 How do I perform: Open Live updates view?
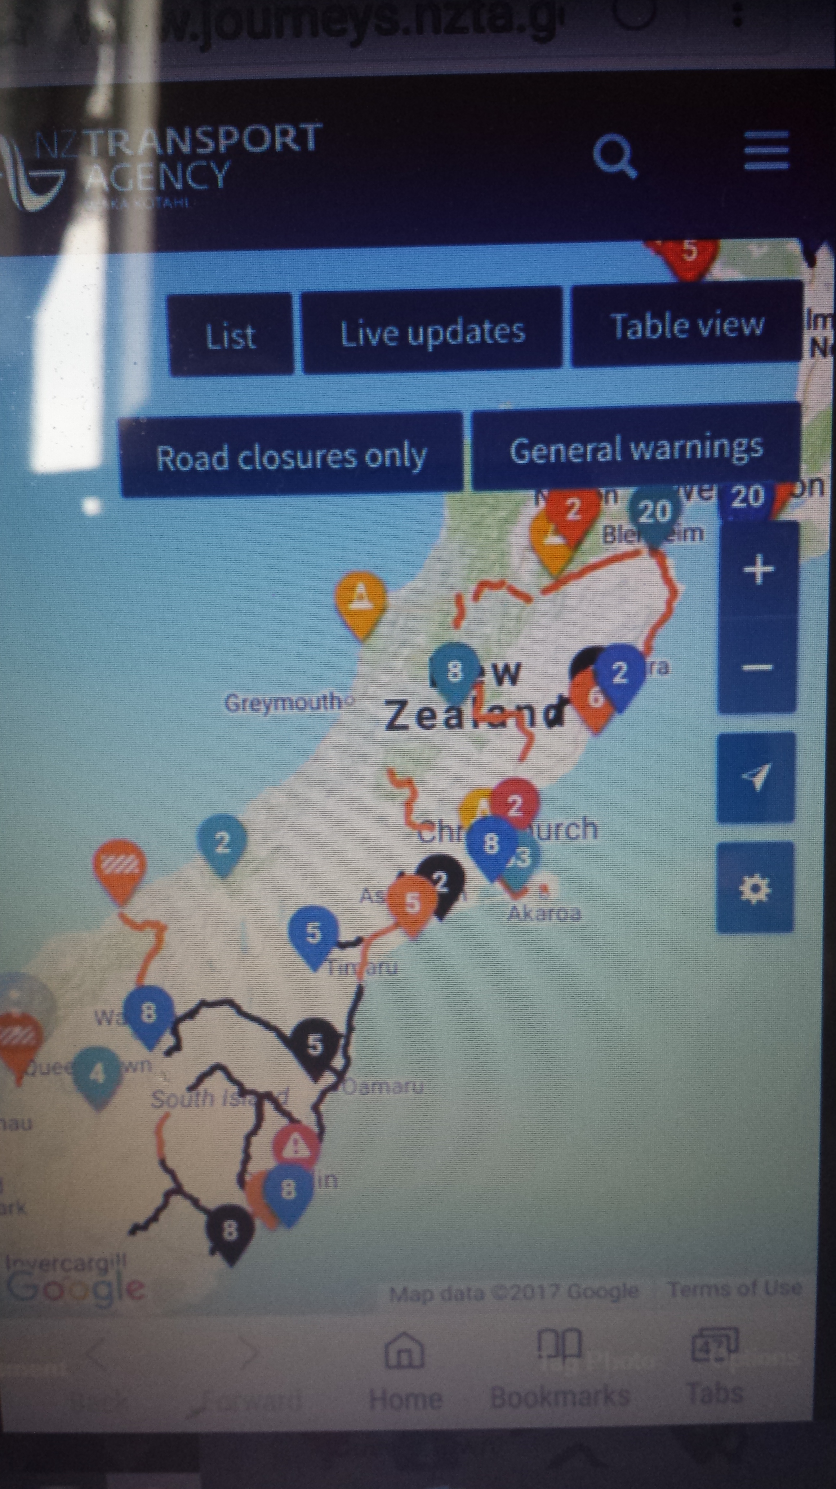[432, 331]
